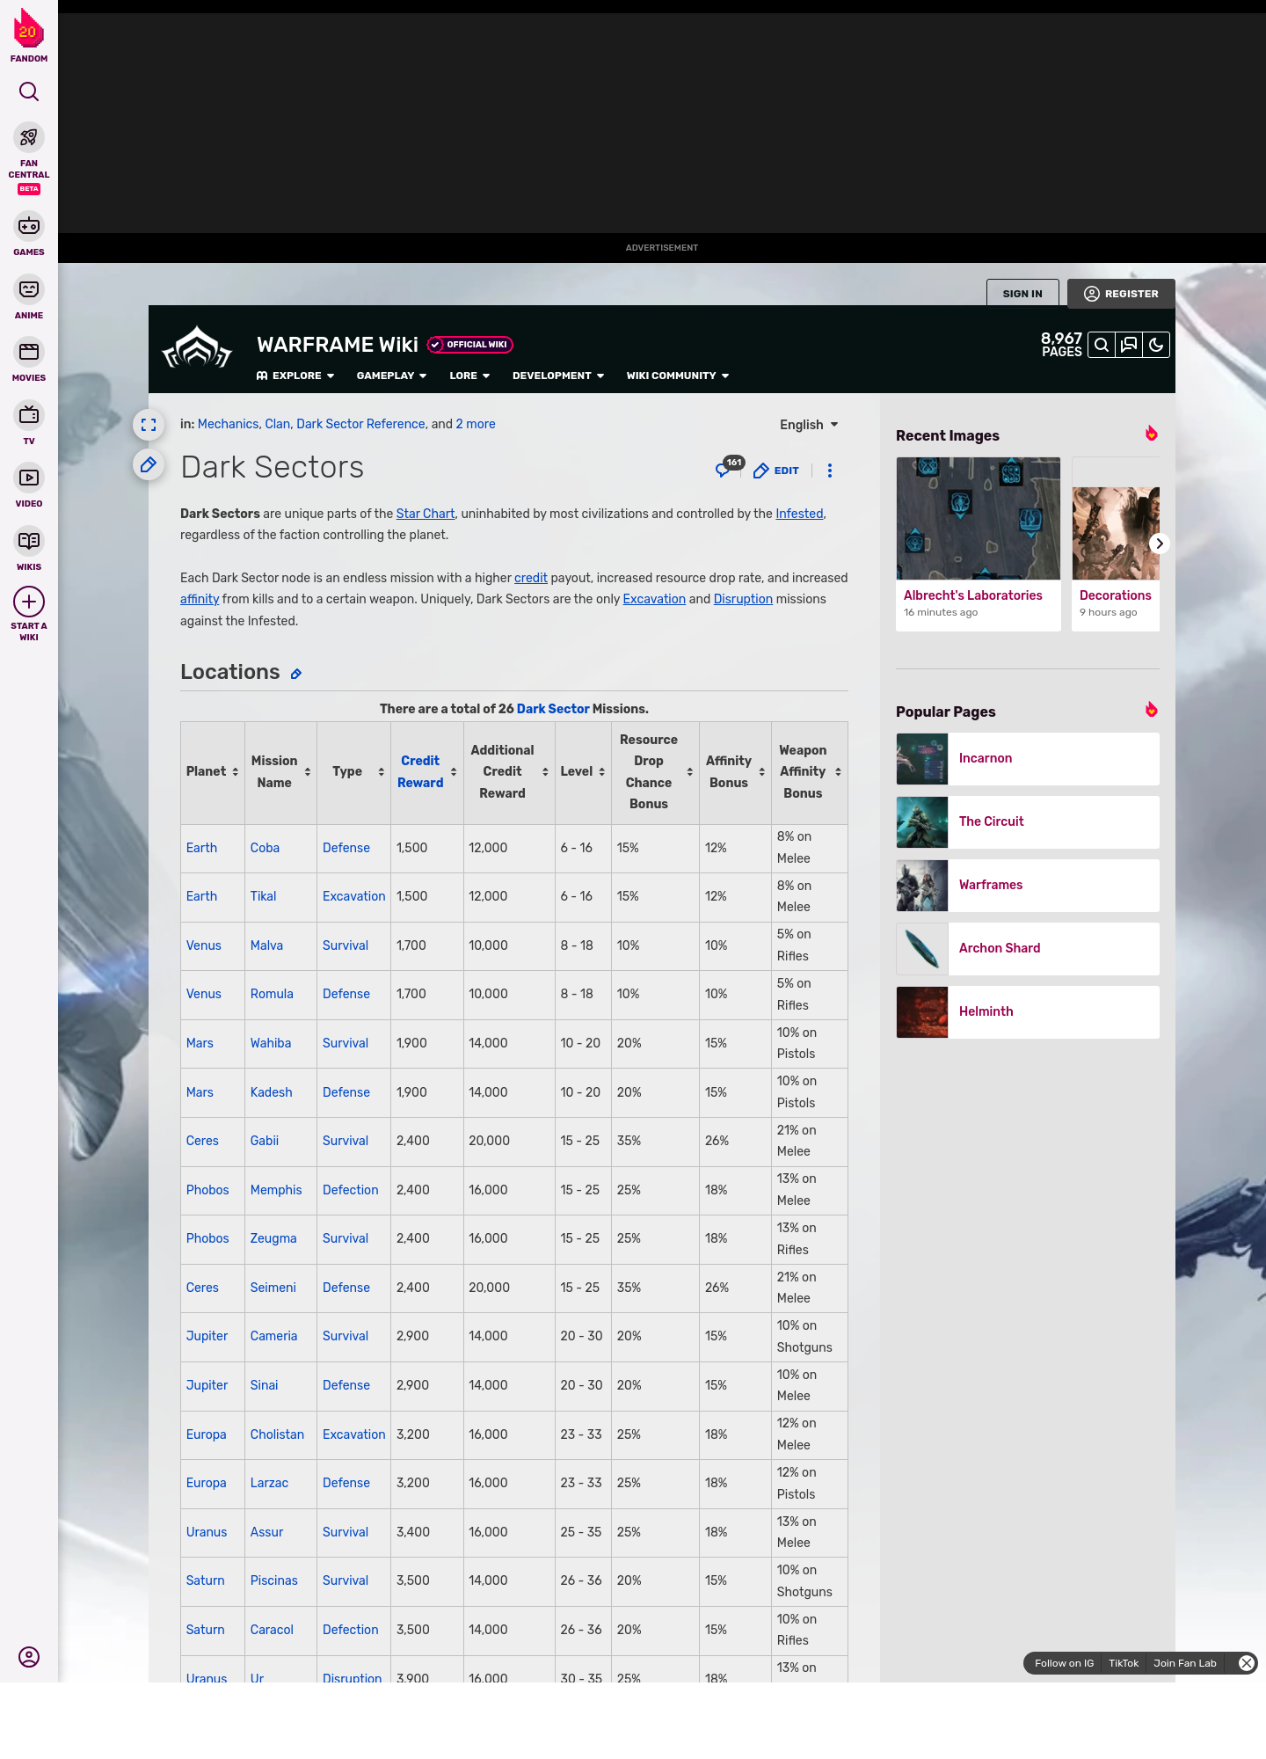The image size is (1266, 1759).
Task: Open the Video play icon
Action: point(29,478)
